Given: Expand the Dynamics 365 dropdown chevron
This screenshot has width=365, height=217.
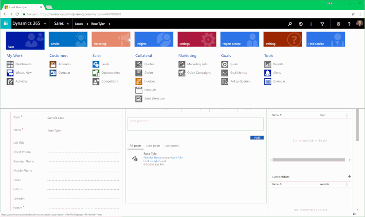Looking at the screenshot, I should [45, 24].
